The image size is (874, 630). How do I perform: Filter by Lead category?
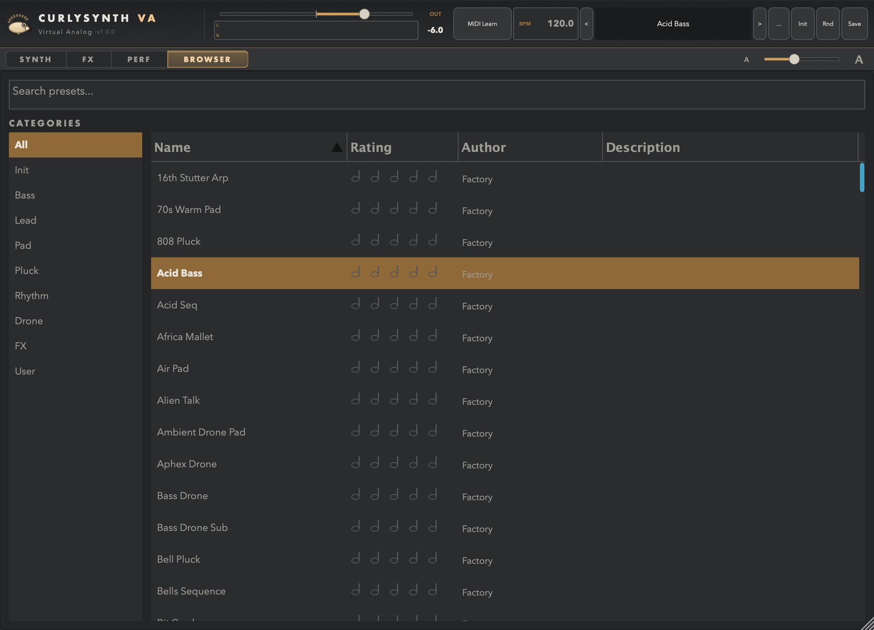click(x=75, y=220)
